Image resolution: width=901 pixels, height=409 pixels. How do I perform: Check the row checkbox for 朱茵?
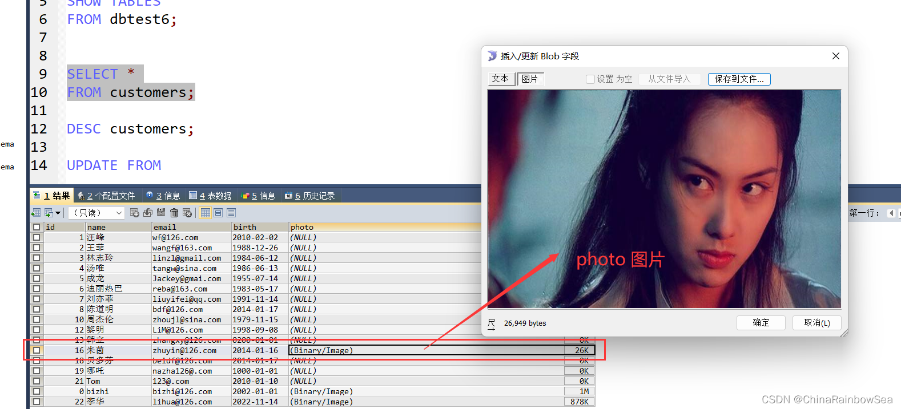(x=37, y=350)
